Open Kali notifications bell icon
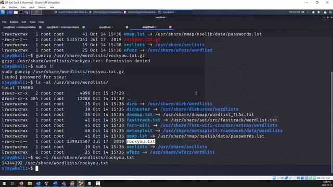Viewport: 333px width, 187px height. 313,12
